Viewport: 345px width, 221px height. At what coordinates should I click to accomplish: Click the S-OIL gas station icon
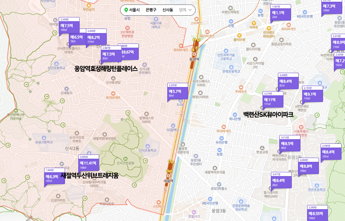[180, 100]
